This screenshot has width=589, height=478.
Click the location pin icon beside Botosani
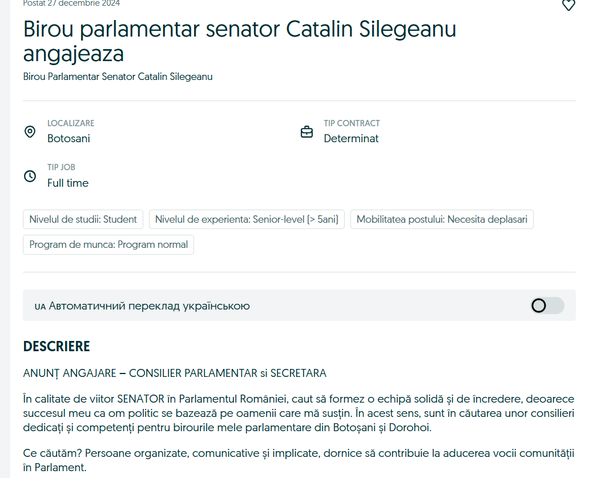[x=30, y=132]
